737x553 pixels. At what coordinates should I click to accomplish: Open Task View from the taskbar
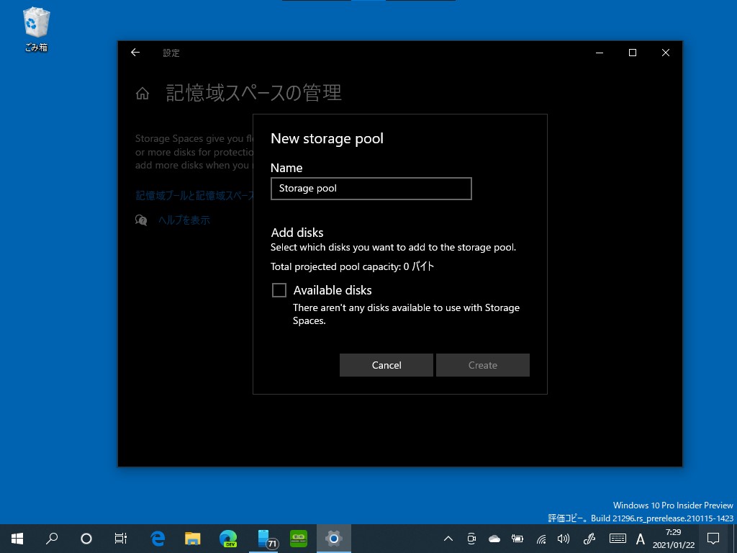click(x=121, y=538)
